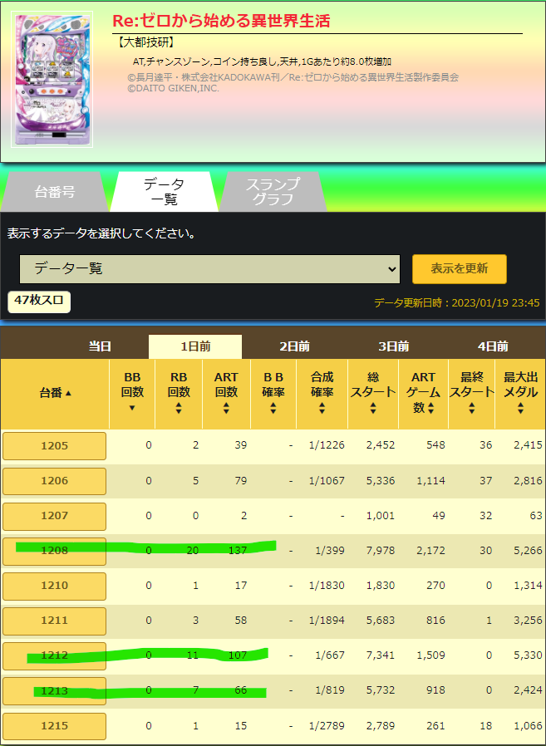Click the 1/2789 value in row 1215
Viewport: 546px width, 746px height.
(327, 725)
